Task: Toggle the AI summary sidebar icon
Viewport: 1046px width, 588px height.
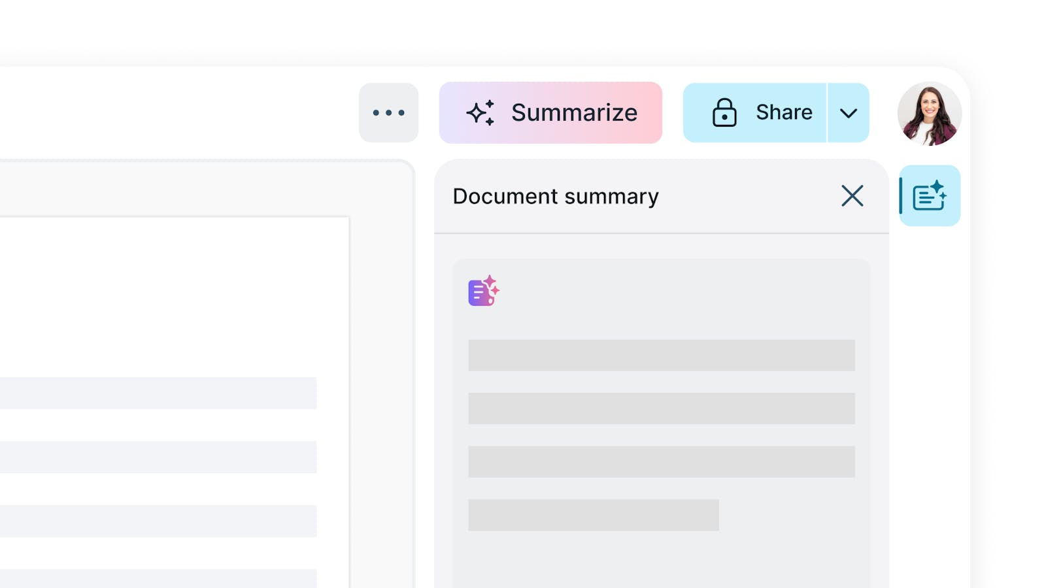Action: [x=930, y=196]
